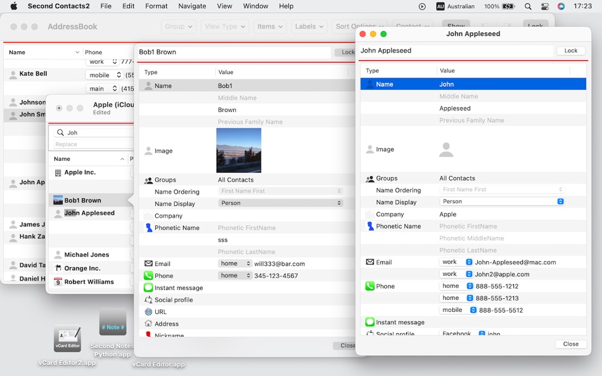The height and width of the screenshot is (376, 602).
Task: Open 888-555-1212 home label dropdown
Action: click(x=456, y=286)
